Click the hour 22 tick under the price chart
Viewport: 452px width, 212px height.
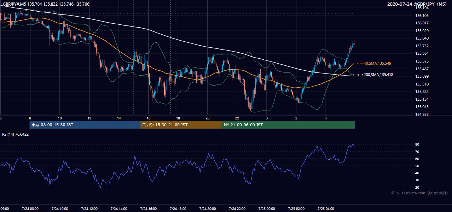[237, 118]
